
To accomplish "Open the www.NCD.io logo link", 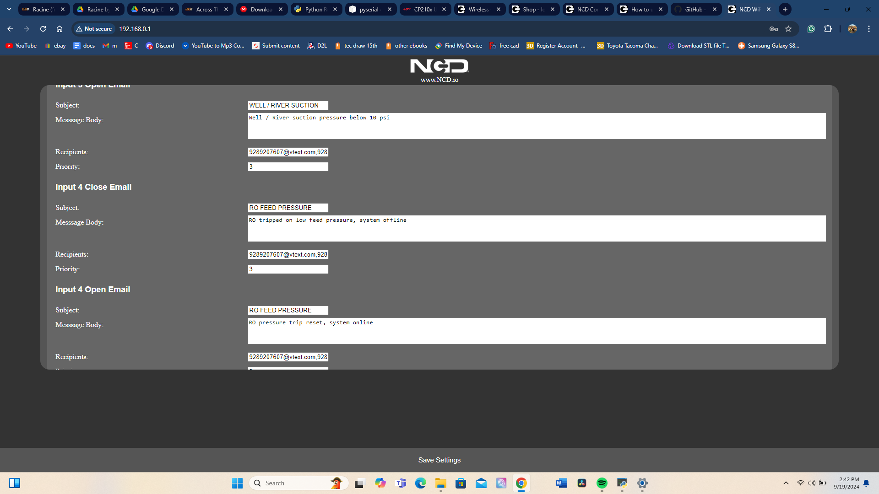I will tap(439, 71).
